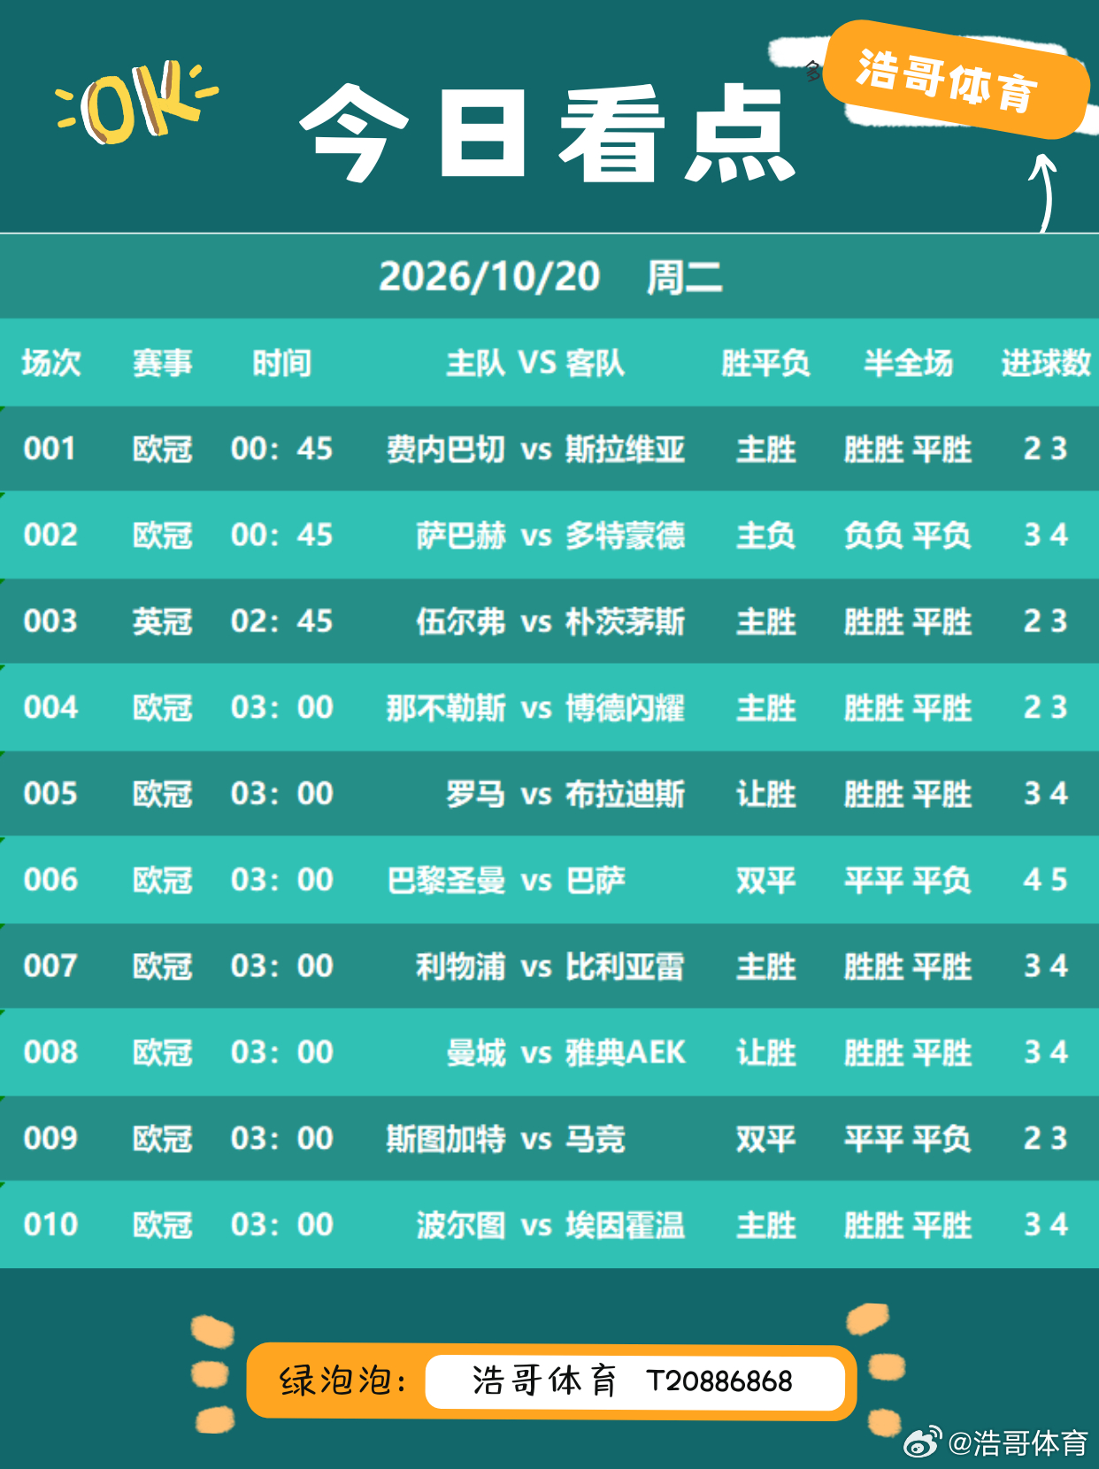
Task: Click the orange 浩哥体育 badge at top
Action: click(x=956, y=80)
